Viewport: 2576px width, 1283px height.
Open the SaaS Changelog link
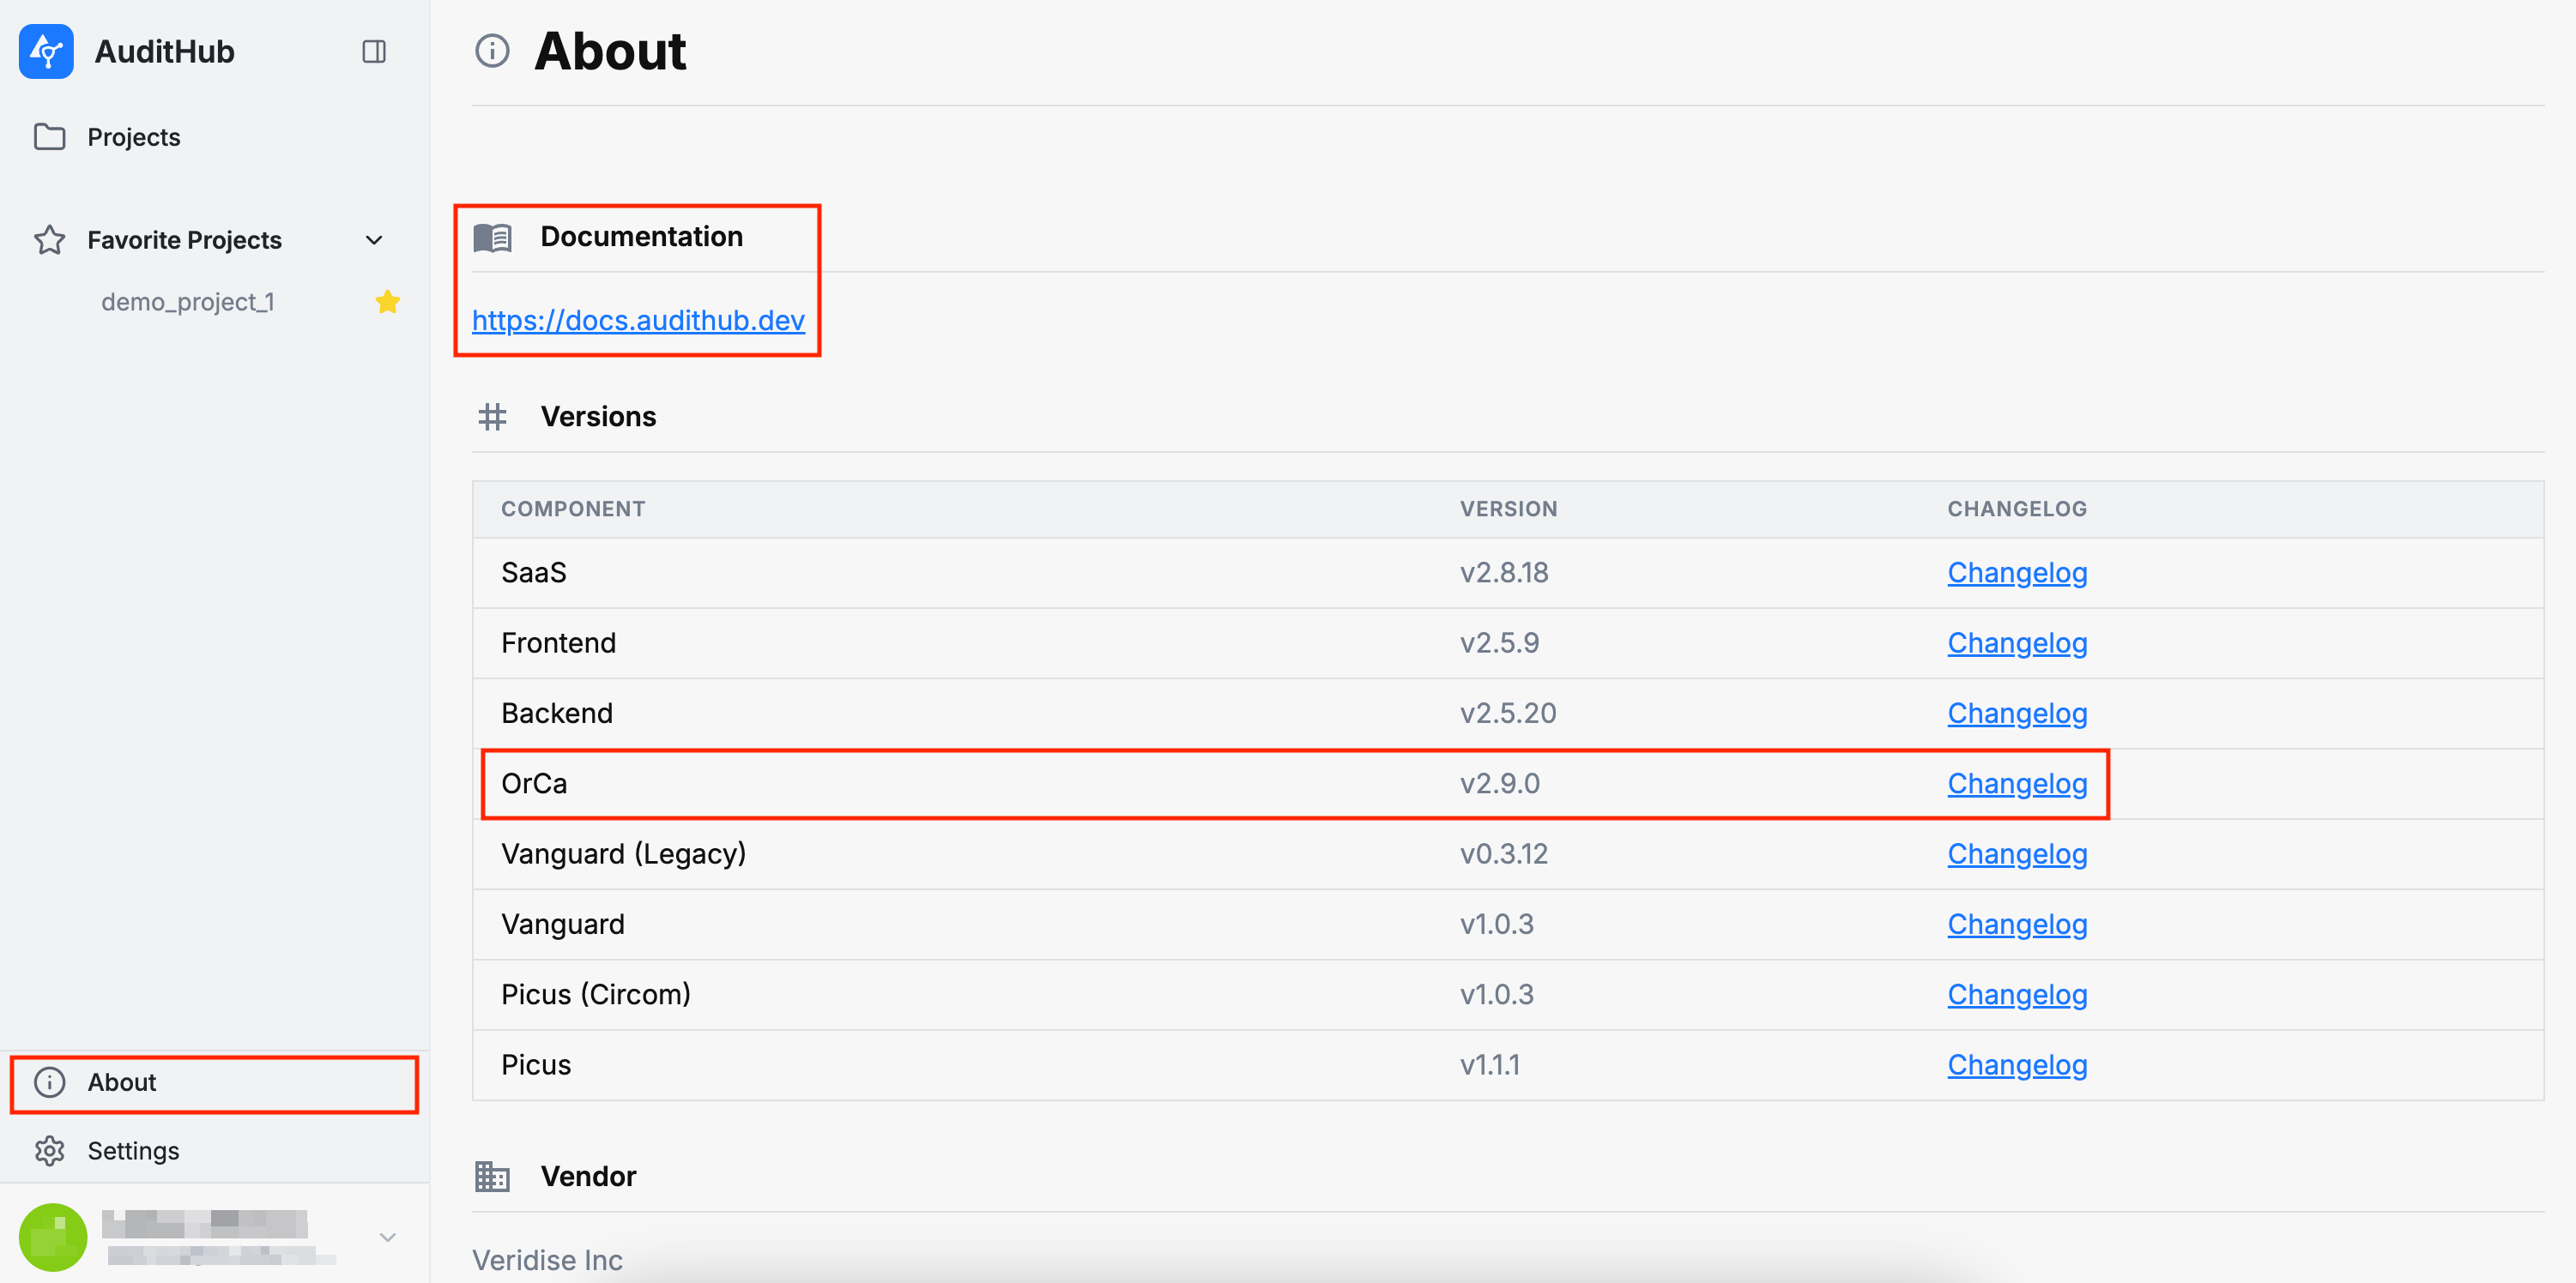2016,574
